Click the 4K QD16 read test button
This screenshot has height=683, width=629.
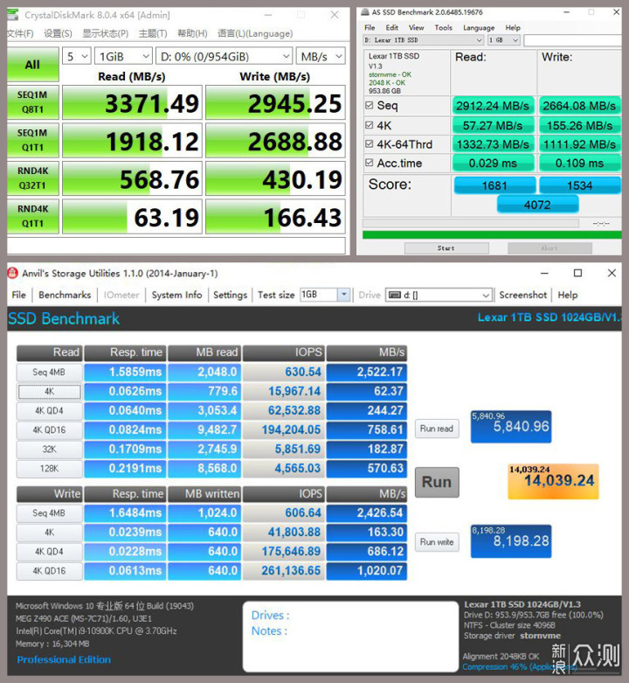click(x=49, y=430)
